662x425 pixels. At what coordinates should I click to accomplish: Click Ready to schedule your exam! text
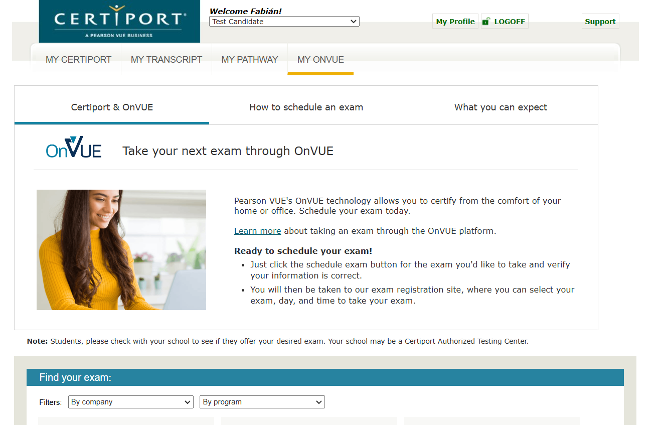point(303,251)
